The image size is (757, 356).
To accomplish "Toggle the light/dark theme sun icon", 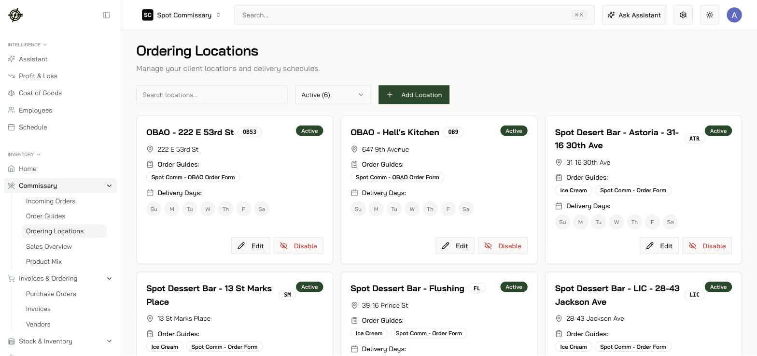I will point(710,15).
